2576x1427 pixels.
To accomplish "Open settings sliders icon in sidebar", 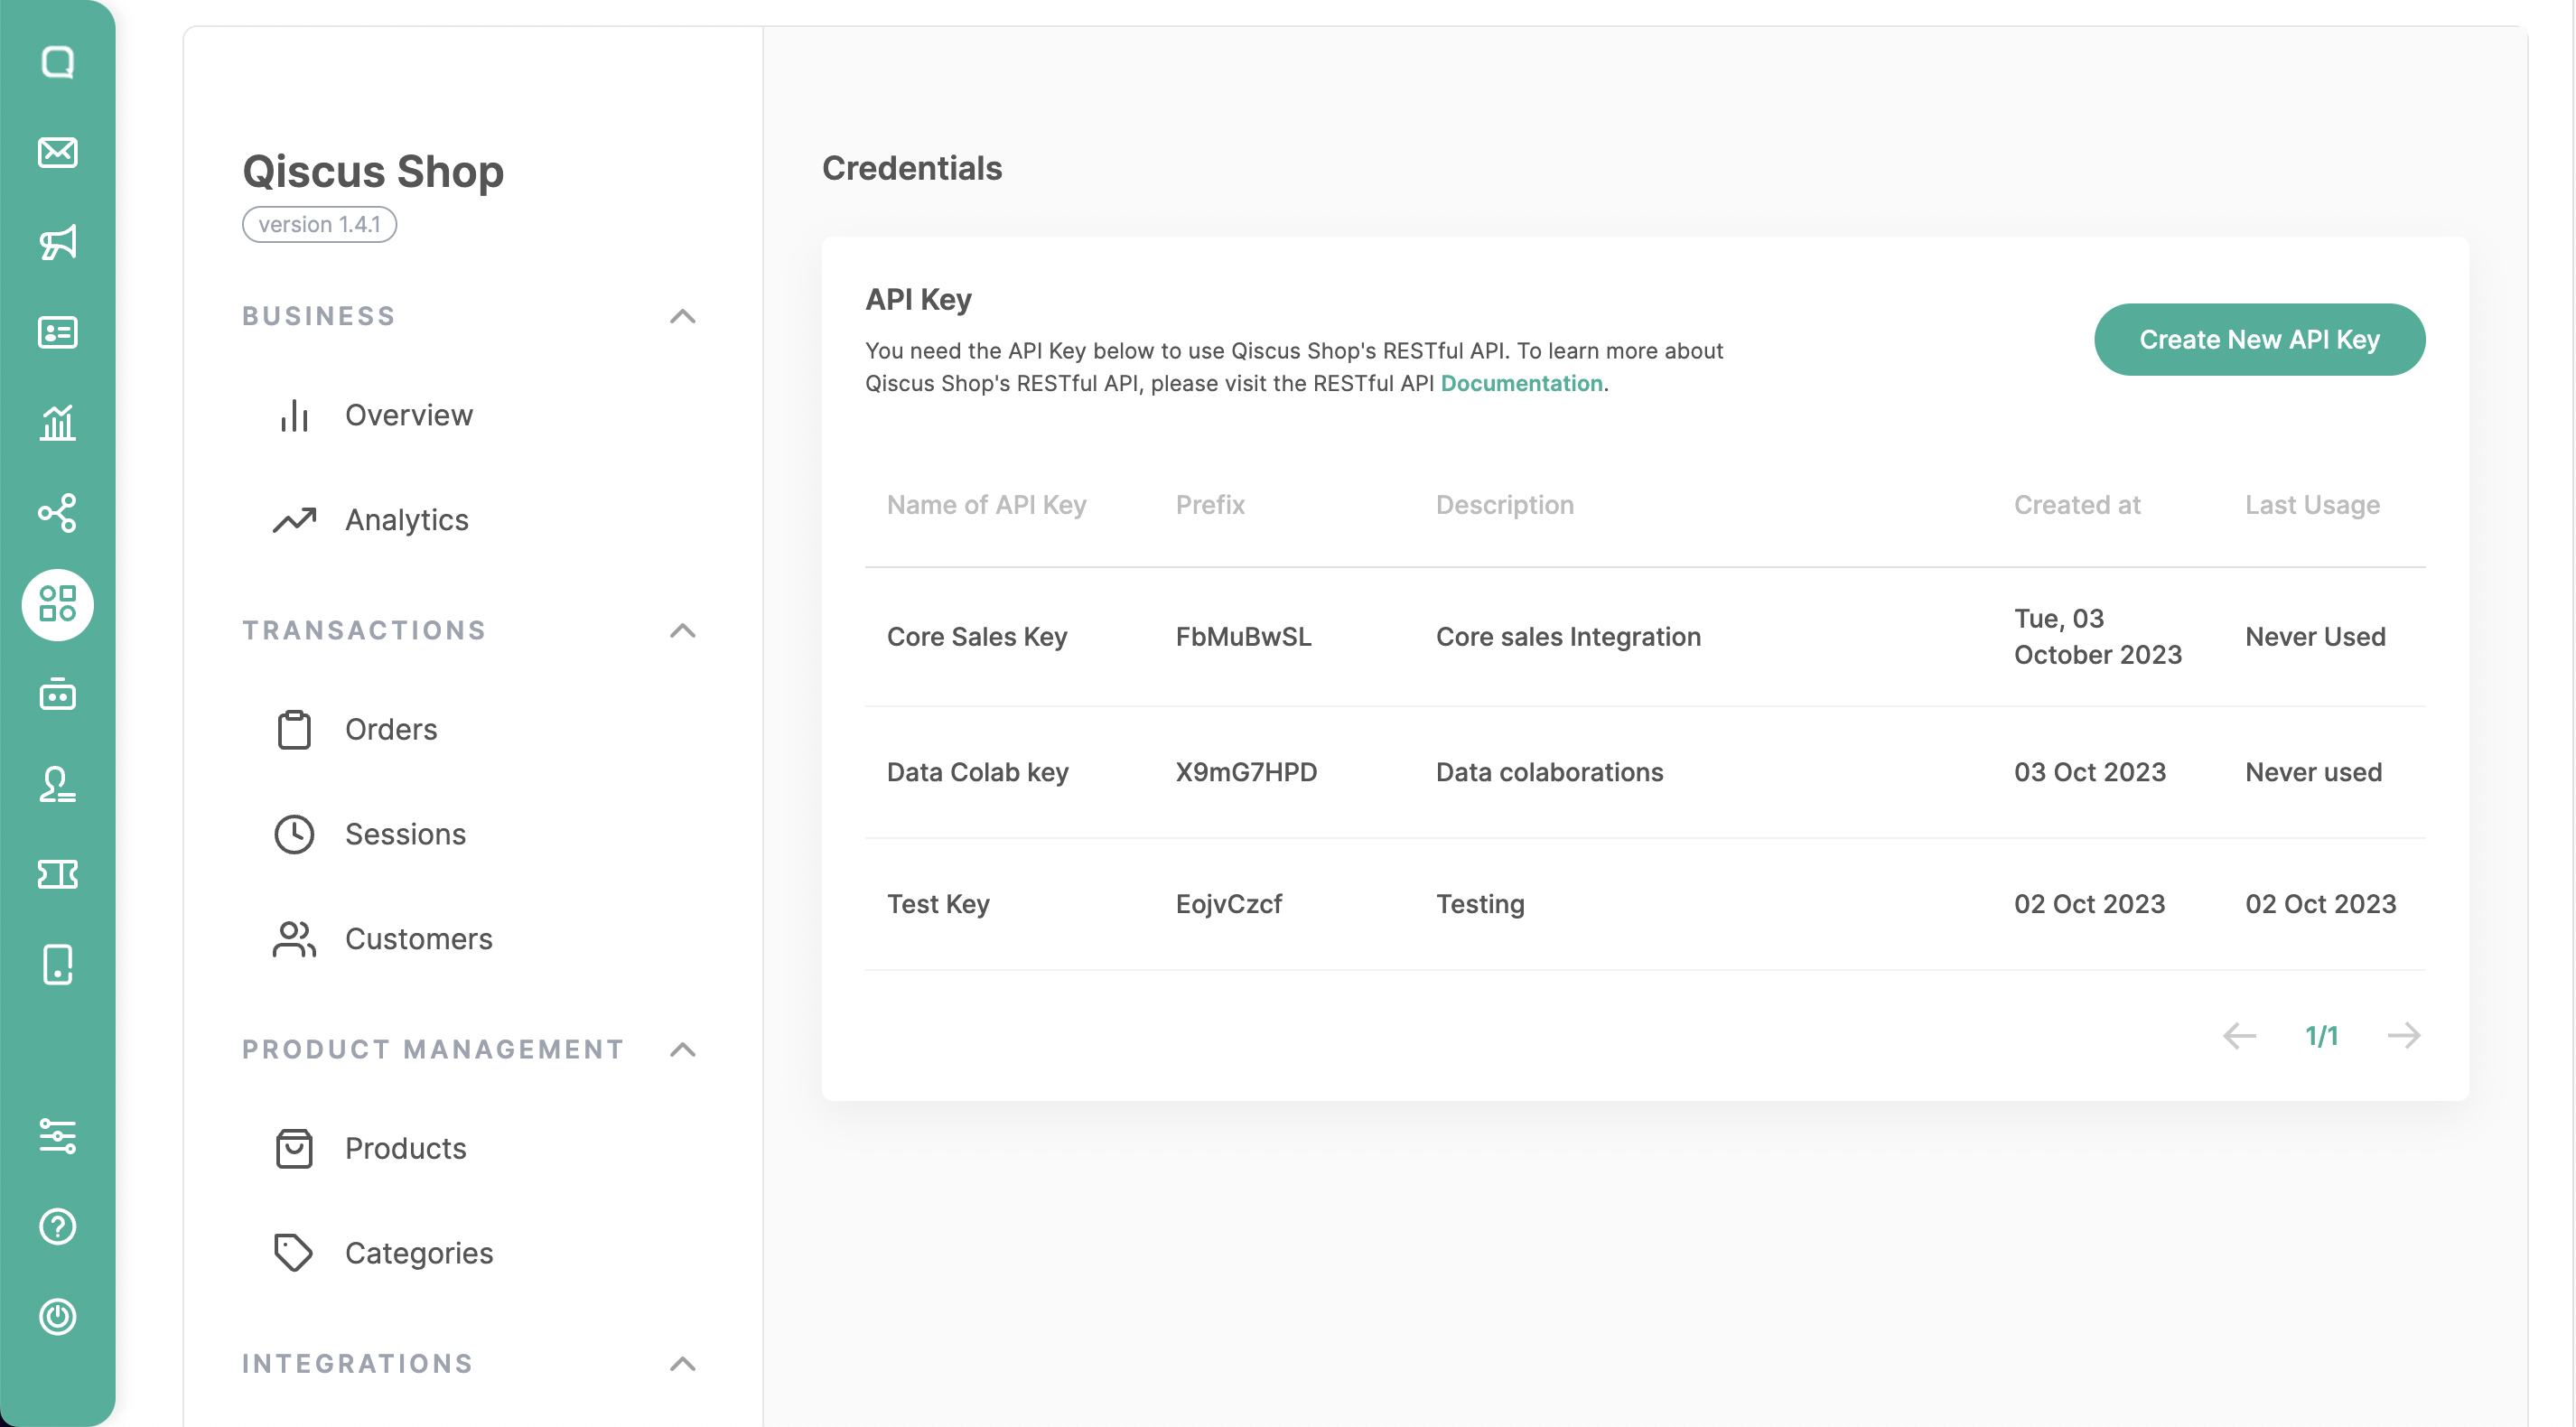I will (57, 1136).
